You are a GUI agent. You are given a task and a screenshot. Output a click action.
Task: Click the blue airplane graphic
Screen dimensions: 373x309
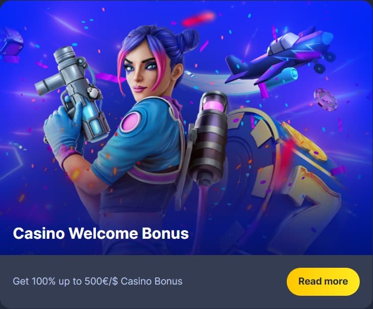pyautogui.click(x=280, y=57)
